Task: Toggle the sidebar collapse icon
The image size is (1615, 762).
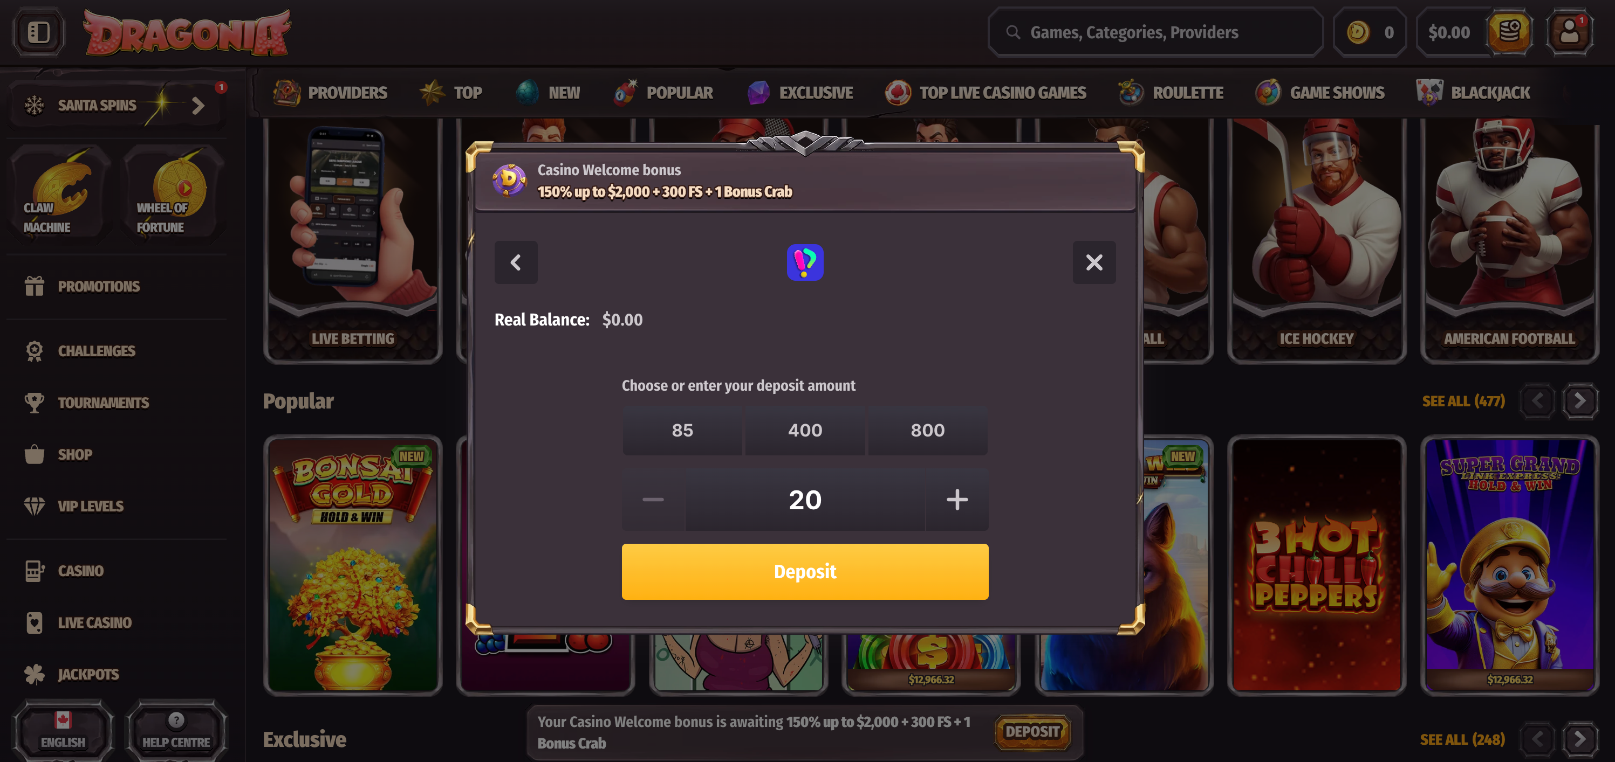Action: pos(38,32)
